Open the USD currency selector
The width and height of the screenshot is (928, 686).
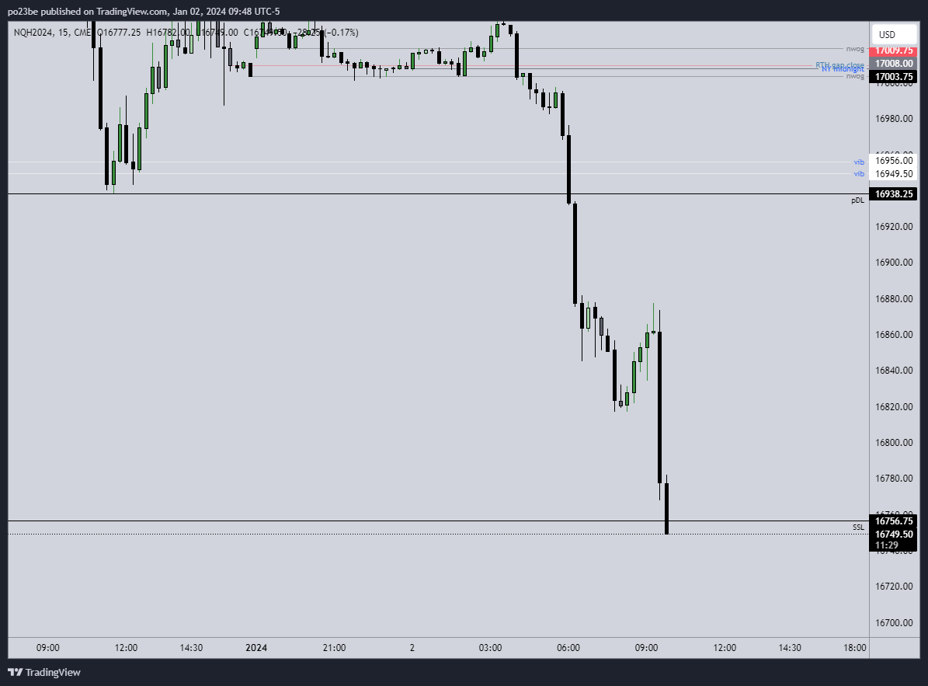click(x=887, y=35)
